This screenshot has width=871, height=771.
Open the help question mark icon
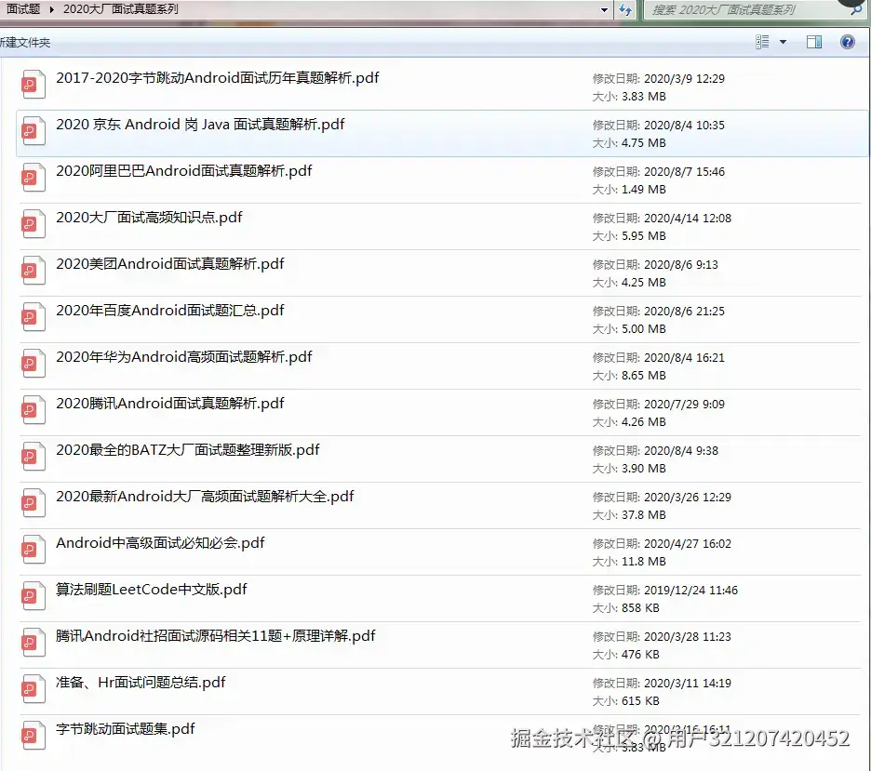tap(848, 42)
